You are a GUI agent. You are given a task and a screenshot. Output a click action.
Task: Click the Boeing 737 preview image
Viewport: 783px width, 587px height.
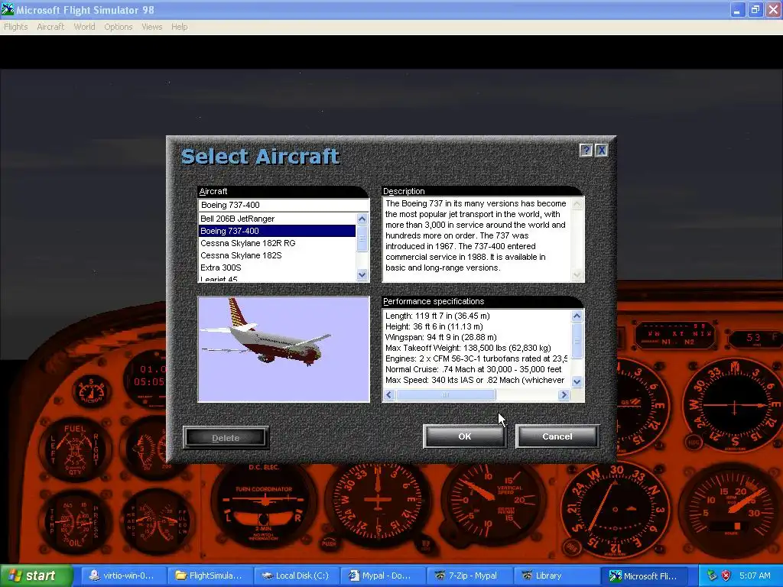pos(284,349)
